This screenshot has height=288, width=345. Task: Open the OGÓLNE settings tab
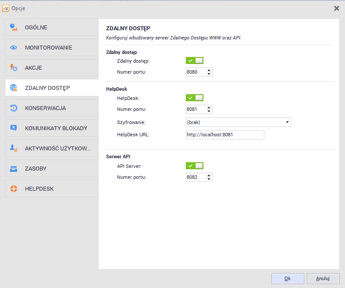click(52, 27)
